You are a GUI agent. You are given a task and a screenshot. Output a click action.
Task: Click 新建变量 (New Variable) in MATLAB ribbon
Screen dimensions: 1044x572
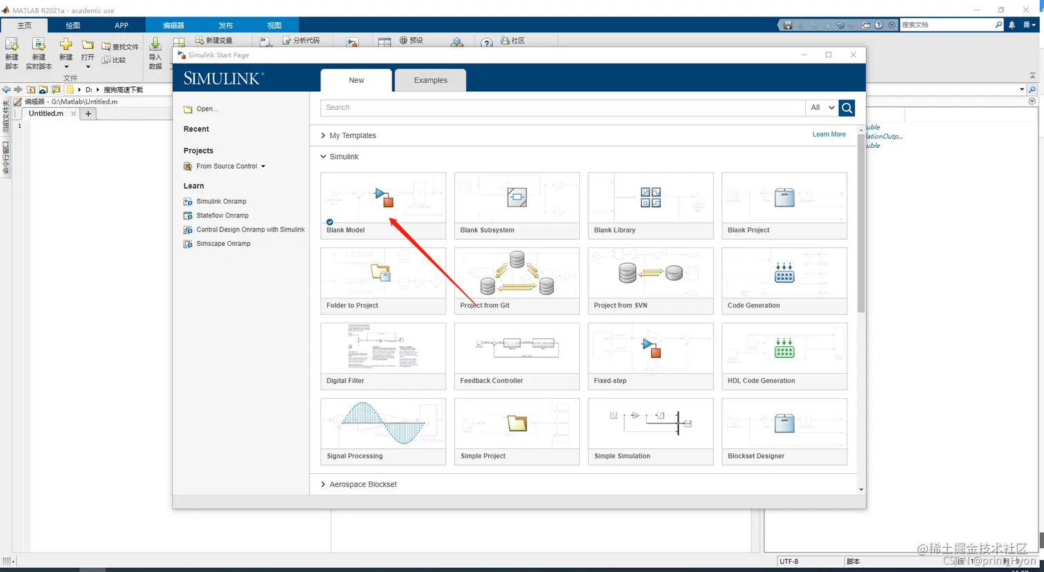214,41
